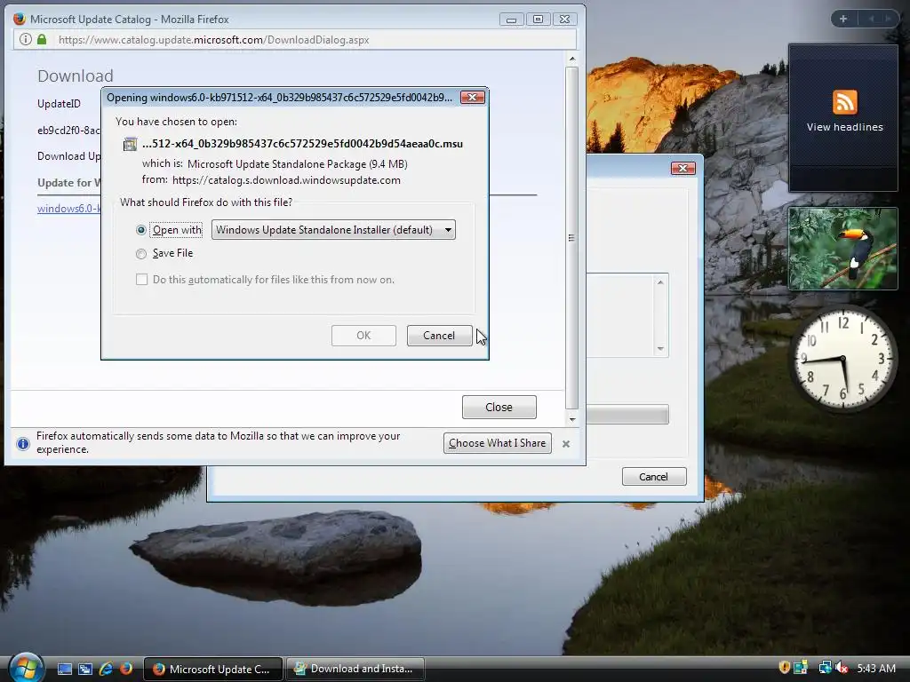This screenshot has width=910, height=682.
Task: Click the .msu file icon in dialog
Action: click(130, 144)
